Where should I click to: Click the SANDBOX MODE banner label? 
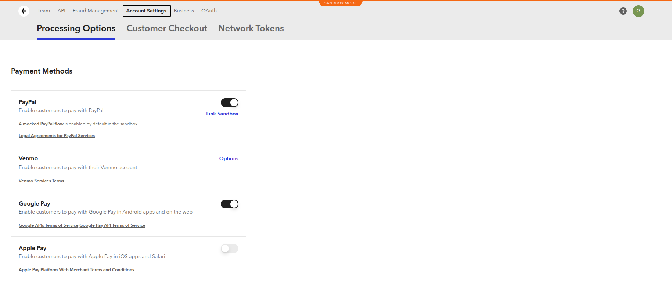pyautogui.click(x=341, y=3)
